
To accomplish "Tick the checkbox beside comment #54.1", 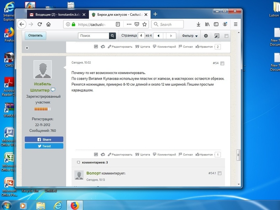I will coord(220,173).
